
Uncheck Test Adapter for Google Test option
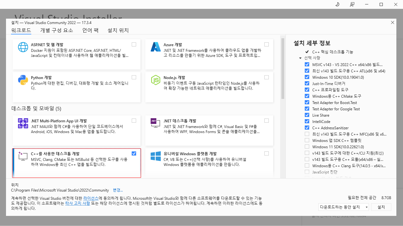click(x=307, y=109)
